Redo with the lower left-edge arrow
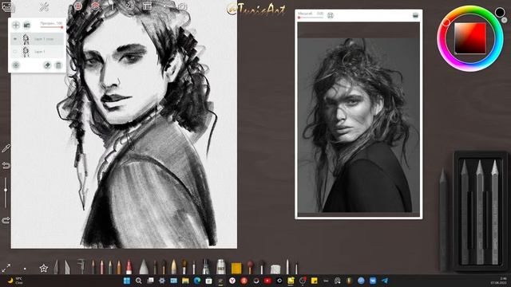The height and width of the screenshot is (287, 511). (6, 220)
